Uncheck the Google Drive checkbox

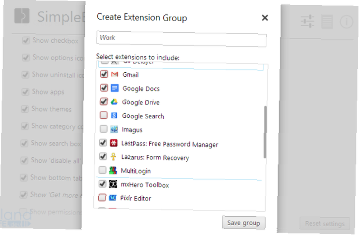pos(104,101)
